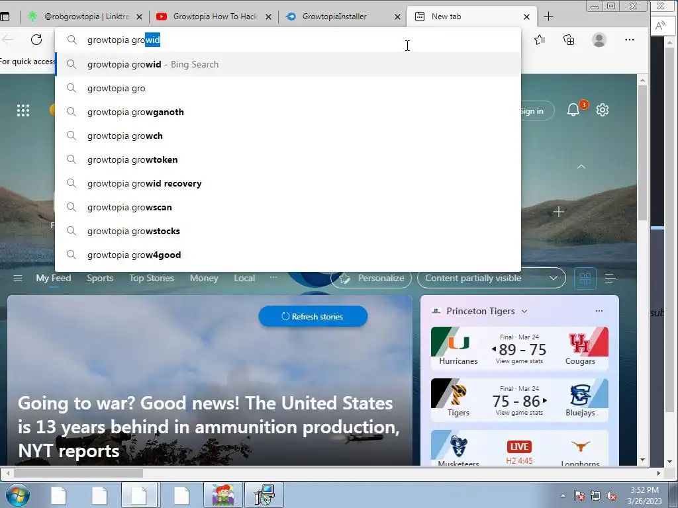Select suggestion growtopia growch
The width and height of the screenshot is (678, 508).
coord(288,136)
